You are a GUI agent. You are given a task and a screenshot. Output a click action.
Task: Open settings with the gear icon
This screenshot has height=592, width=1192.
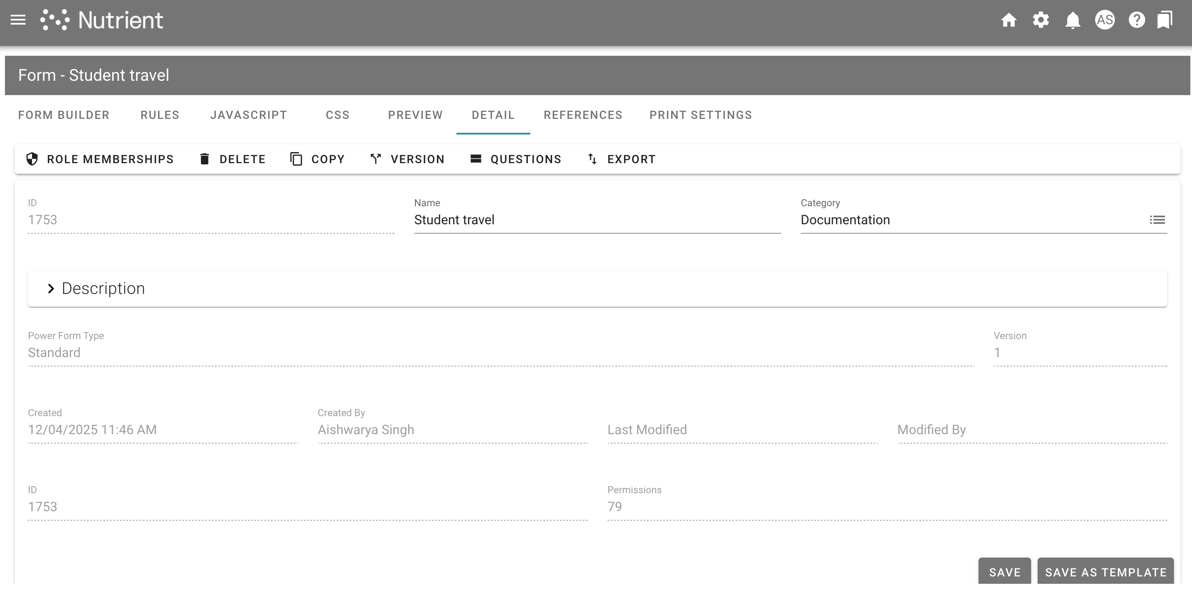coord(1041,20)
